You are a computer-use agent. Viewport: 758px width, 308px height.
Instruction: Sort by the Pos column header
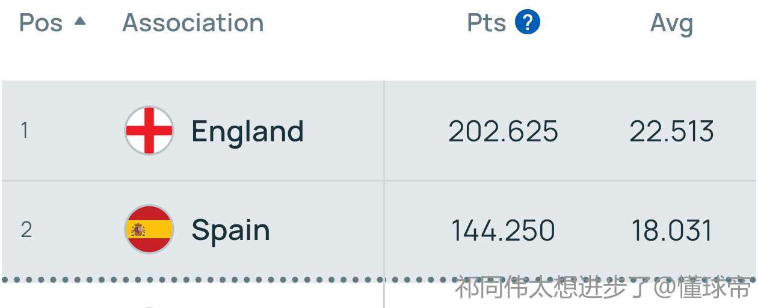[x=41, y=23]
